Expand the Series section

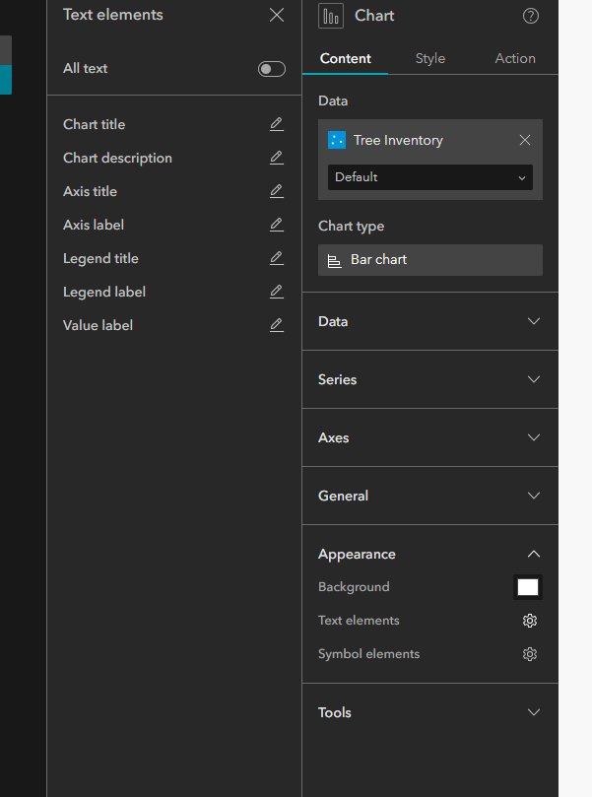pyautogui.click(x=430, y=379)
